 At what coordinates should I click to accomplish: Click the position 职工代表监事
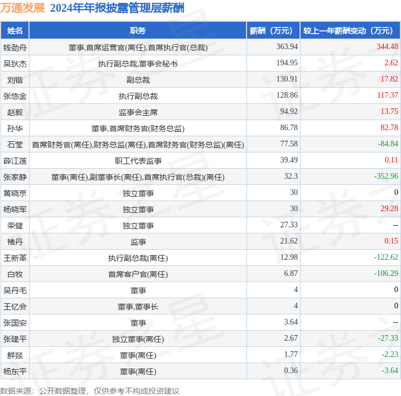pos(138,161)
